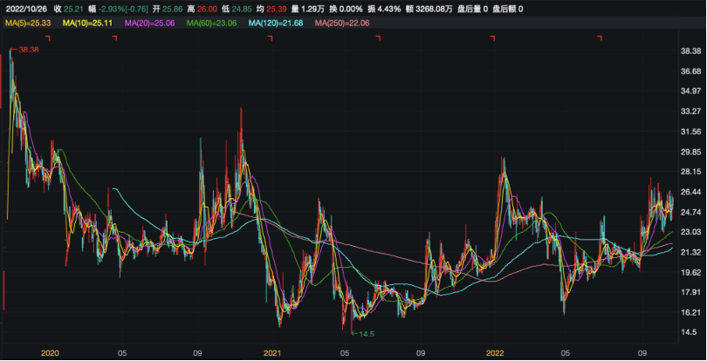Select the MA(10)=25.11 indicator label
707x361 pixels.
87,23
